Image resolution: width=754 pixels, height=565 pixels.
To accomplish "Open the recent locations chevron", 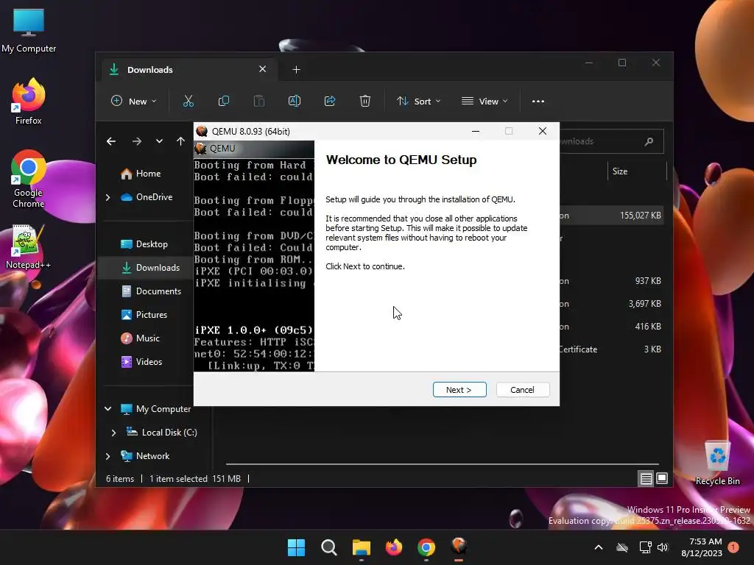I will 159,141.
